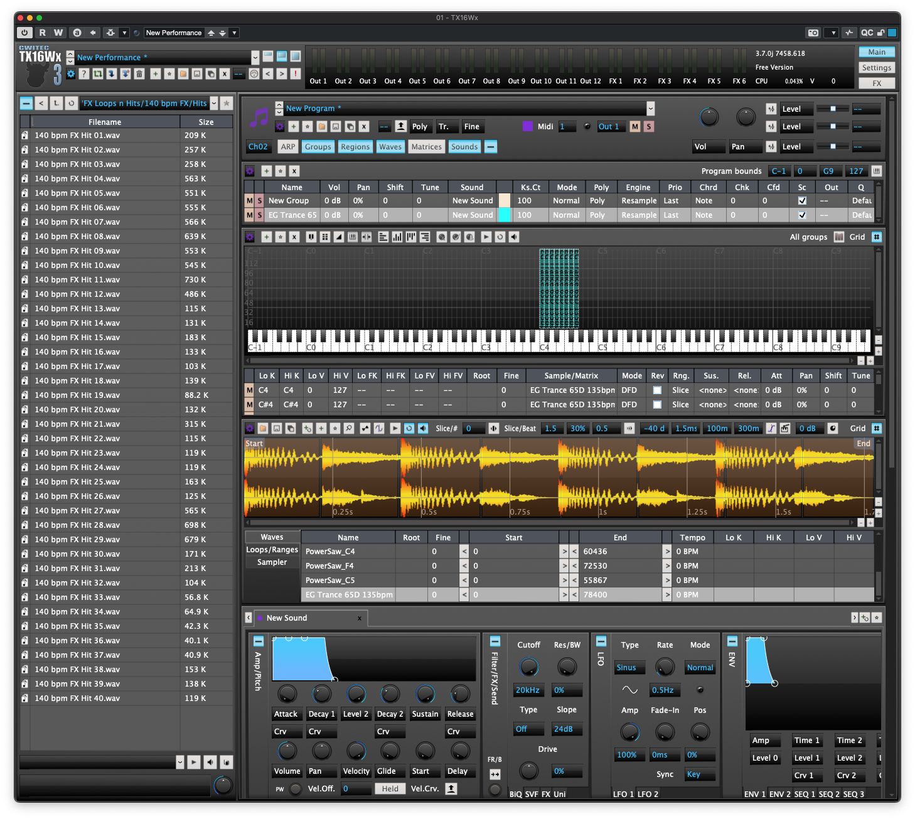This screenshot has width=915, height=819.
Task: Toggle Sc checkbox for EG Trance 65 group
Action: pos(802,215)
